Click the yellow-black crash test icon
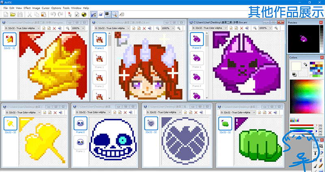This screenshot has width=325, height=172. (84, 14)
